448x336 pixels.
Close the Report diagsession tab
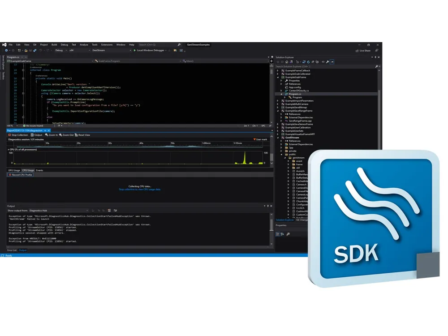[49, 130]
